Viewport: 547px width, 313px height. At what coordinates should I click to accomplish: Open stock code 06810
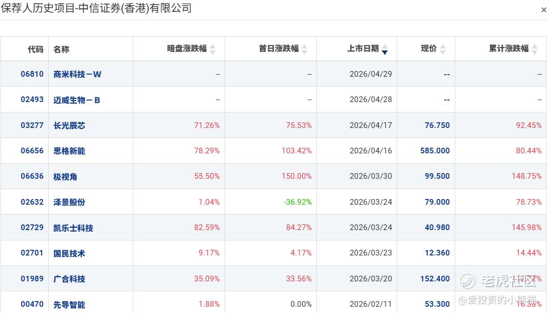(32, 74)
